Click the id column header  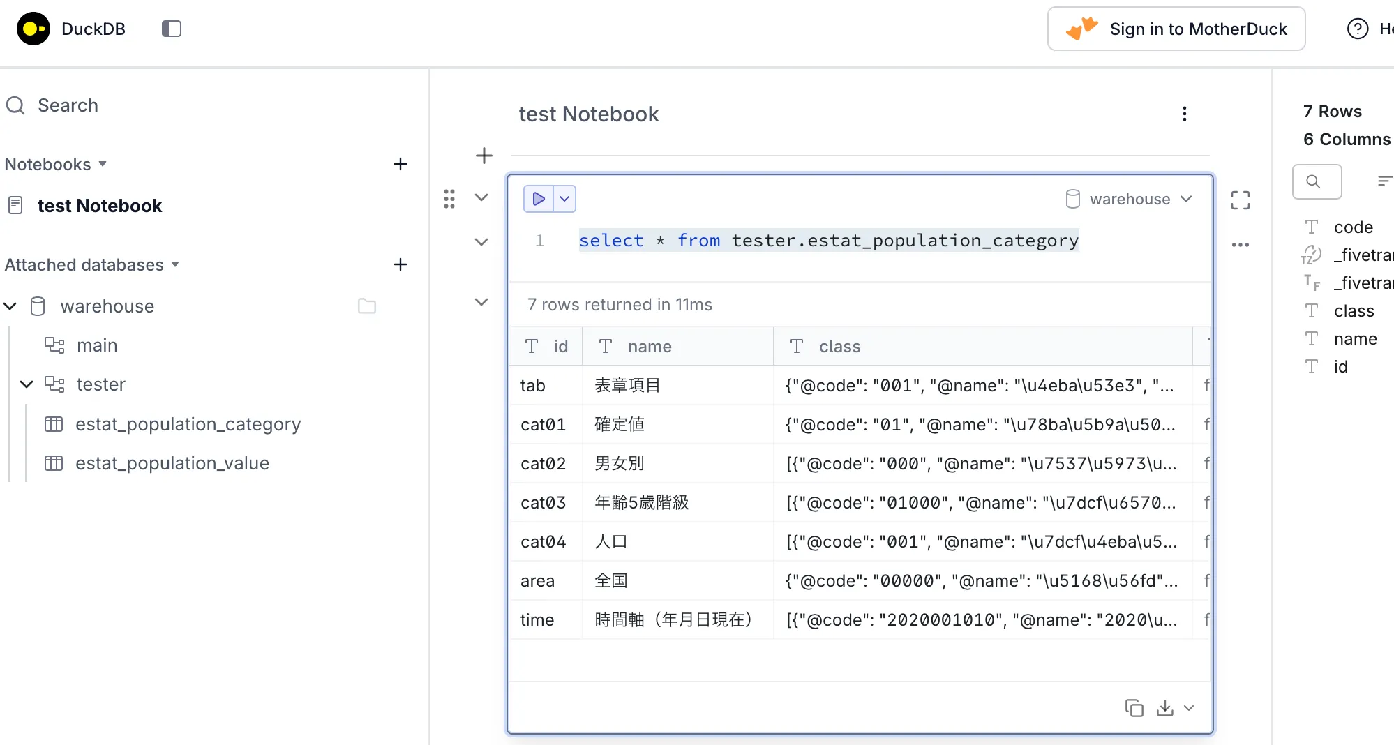pos(546,346)
